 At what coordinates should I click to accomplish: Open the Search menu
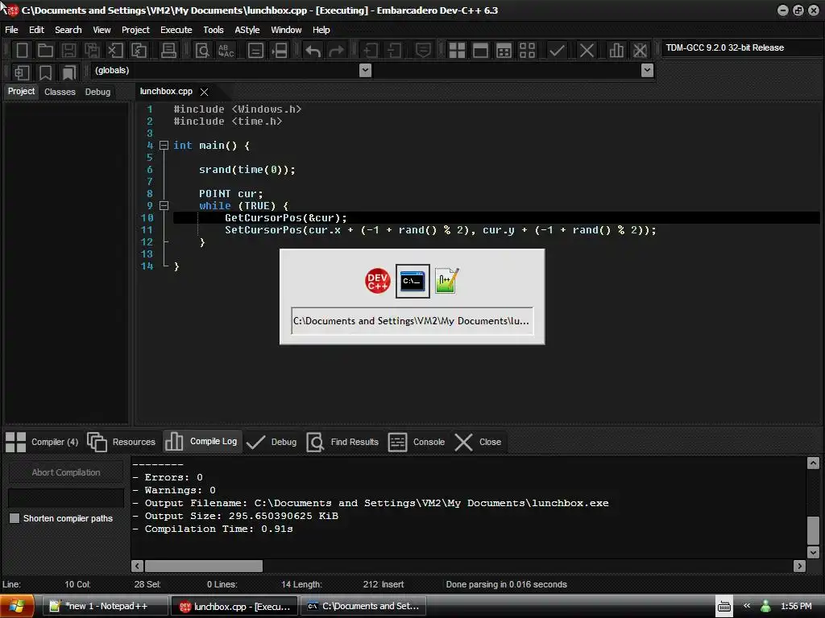coord(68,30)
